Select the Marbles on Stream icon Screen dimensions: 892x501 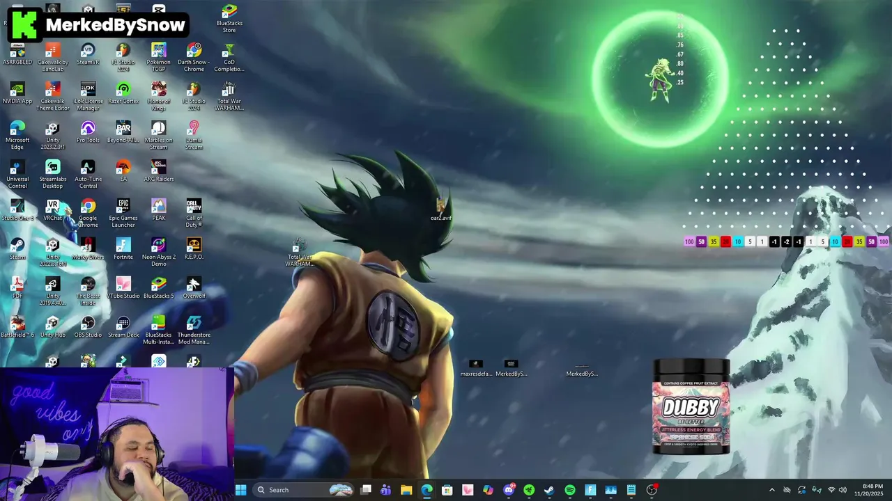159,136
